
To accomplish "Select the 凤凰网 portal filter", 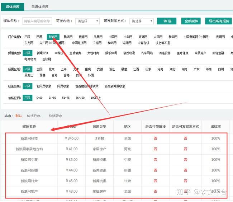I will click(98, 37).
